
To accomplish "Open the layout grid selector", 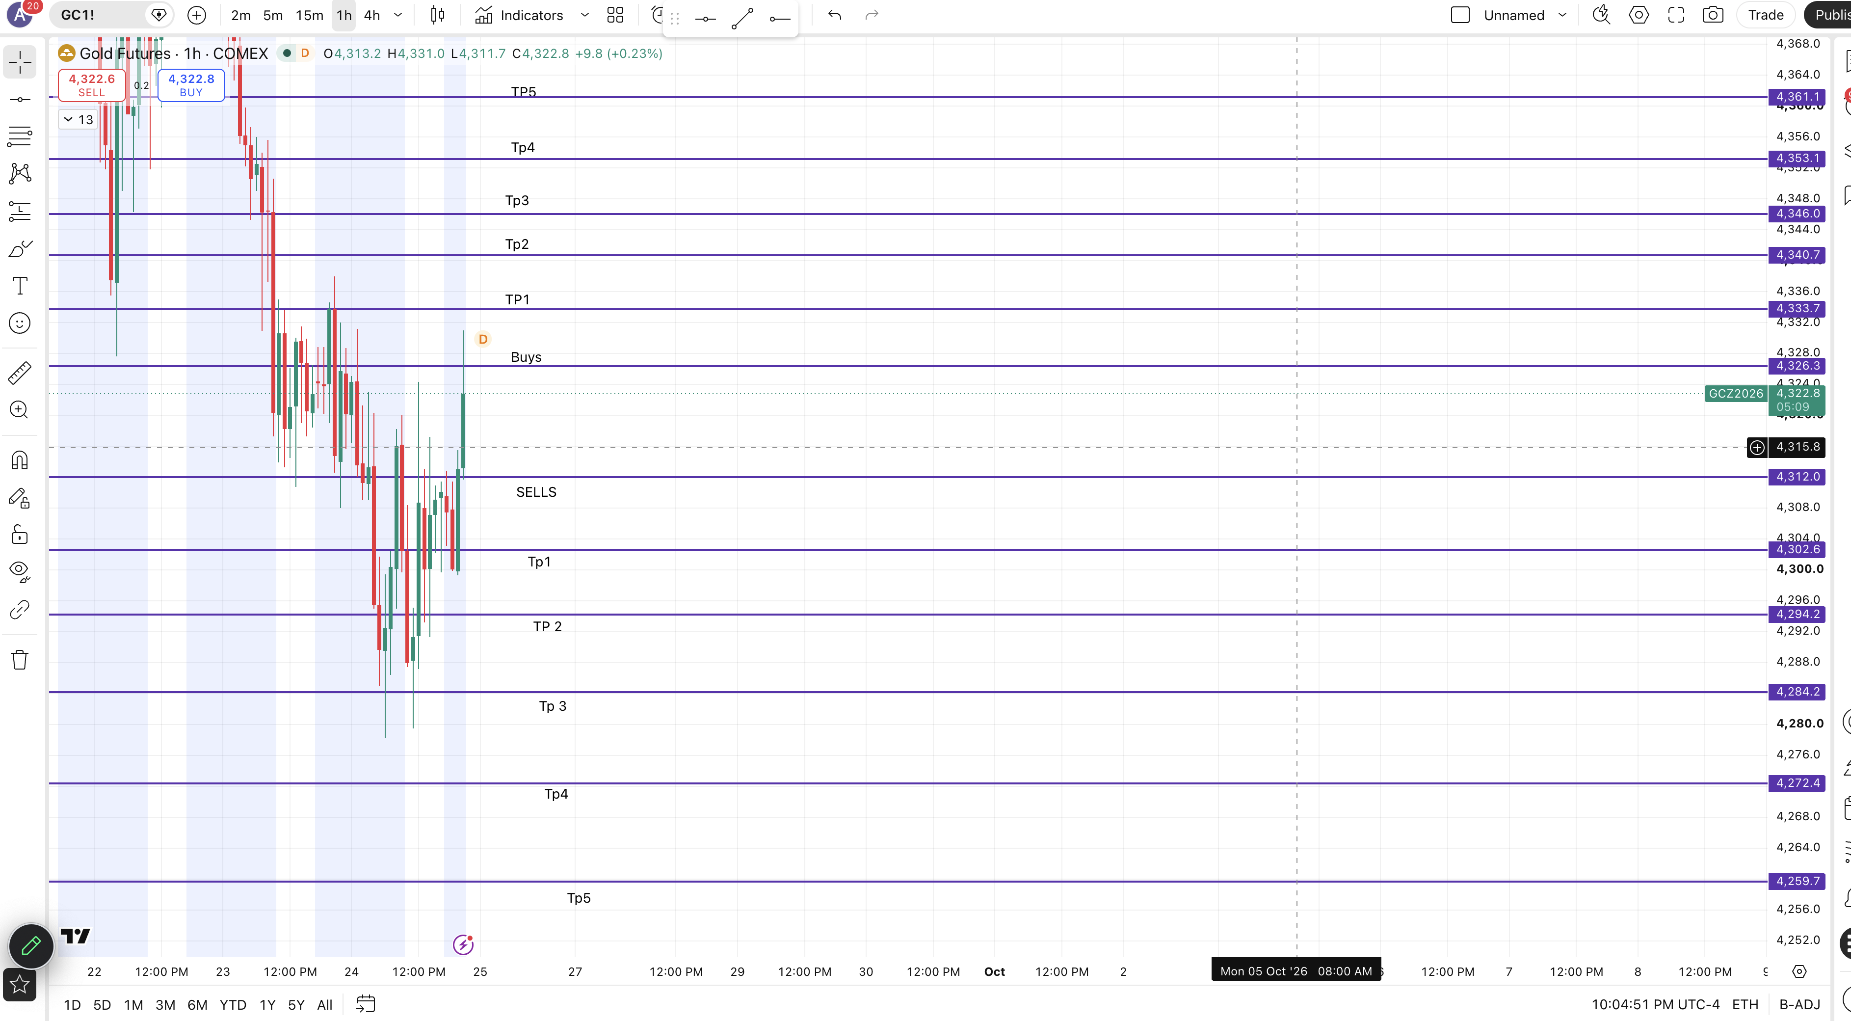I will tap(615, 15).
